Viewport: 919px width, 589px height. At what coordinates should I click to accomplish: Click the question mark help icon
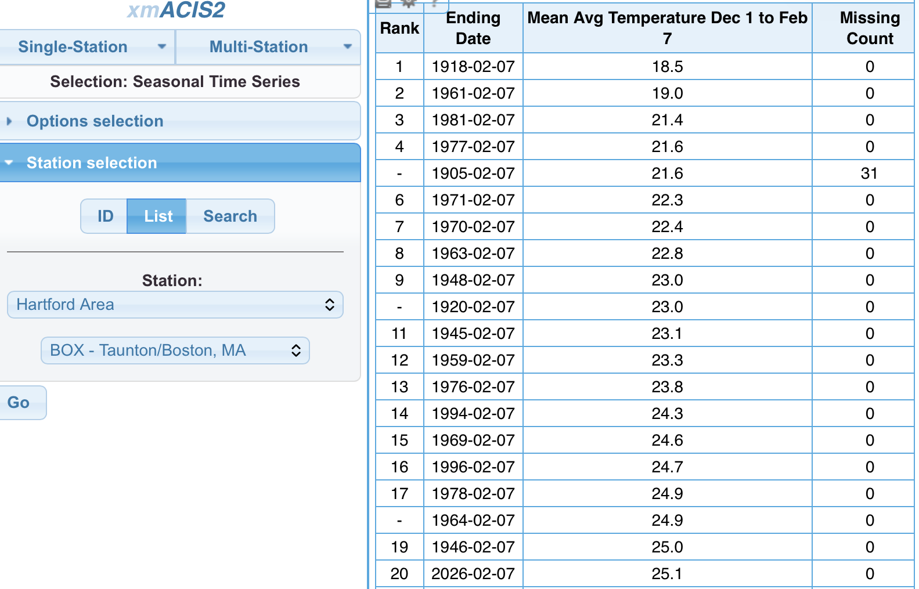(x=434, y=3)
